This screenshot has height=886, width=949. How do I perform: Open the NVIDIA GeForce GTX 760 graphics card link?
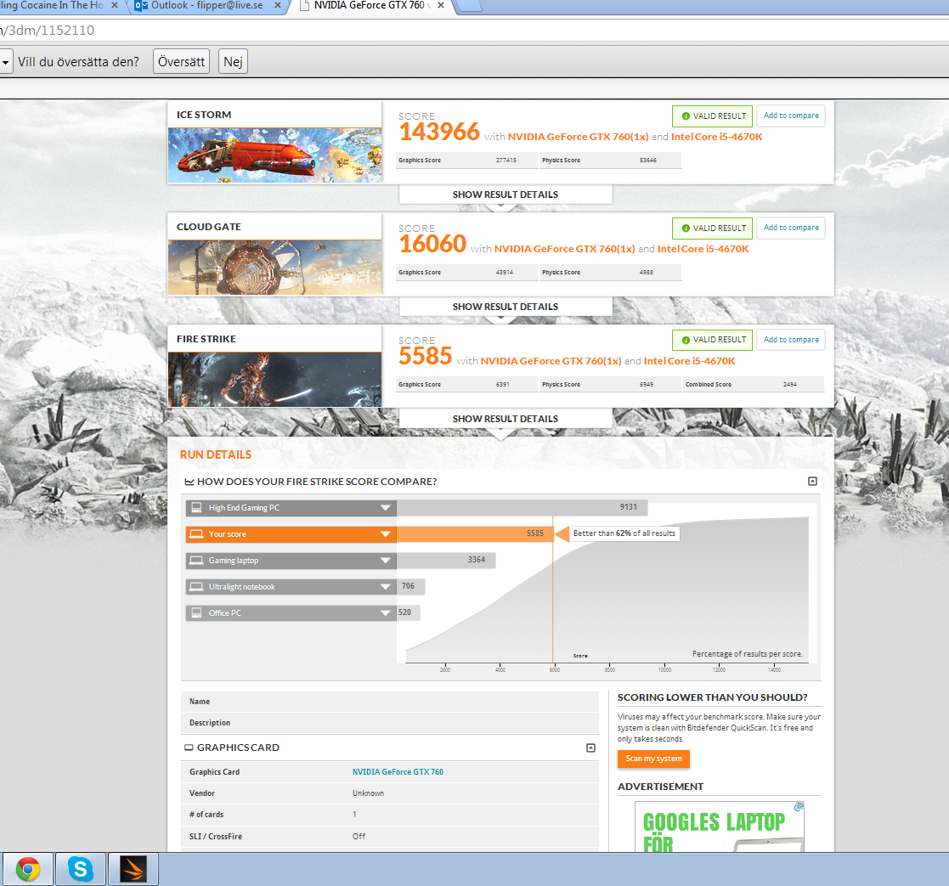point(398,772)
